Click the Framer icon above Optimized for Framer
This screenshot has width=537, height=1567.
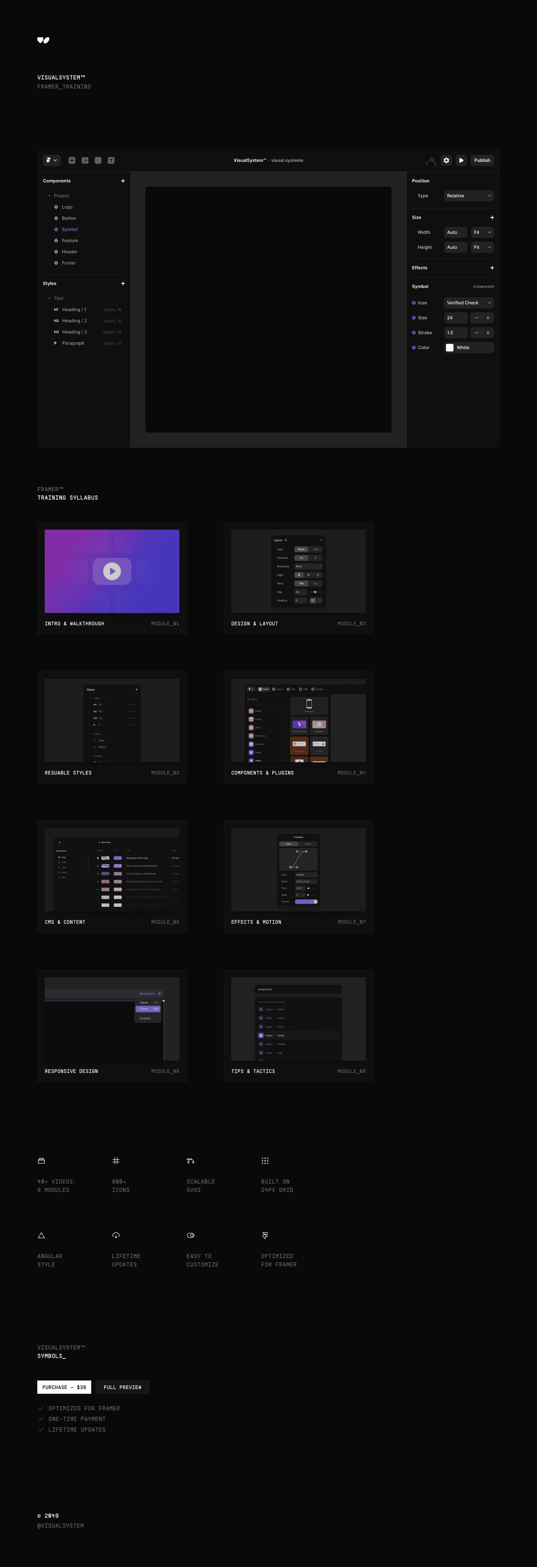(x=265, y=1235)
